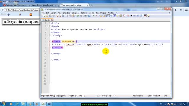Click Firefox back navigation arrow
This screenshot has width=189, height=106.
click(x=3, y=10)
